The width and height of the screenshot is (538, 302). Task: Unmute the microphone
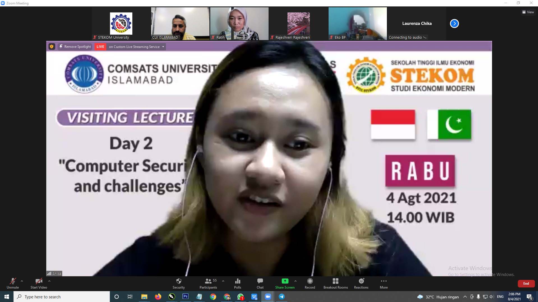pos(13,283)
